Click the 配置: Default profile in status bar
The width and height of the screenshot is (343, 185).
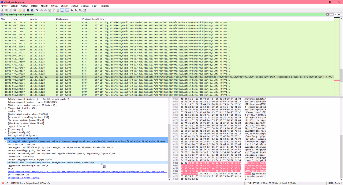coord(335,183)
